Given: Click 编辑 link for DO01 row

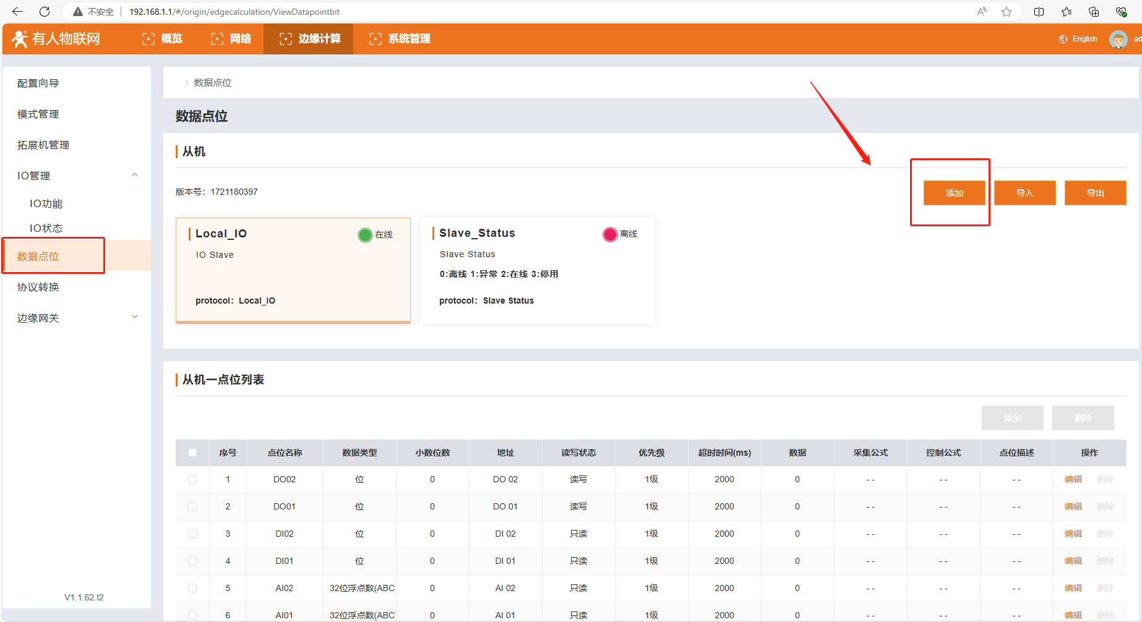Looking at the screenshot, I should (1073, 506).
